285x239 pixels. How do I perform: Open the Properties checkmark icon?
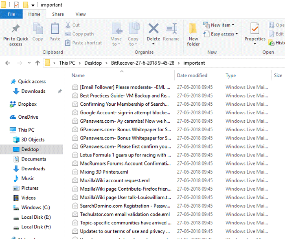tap(254, 28)
